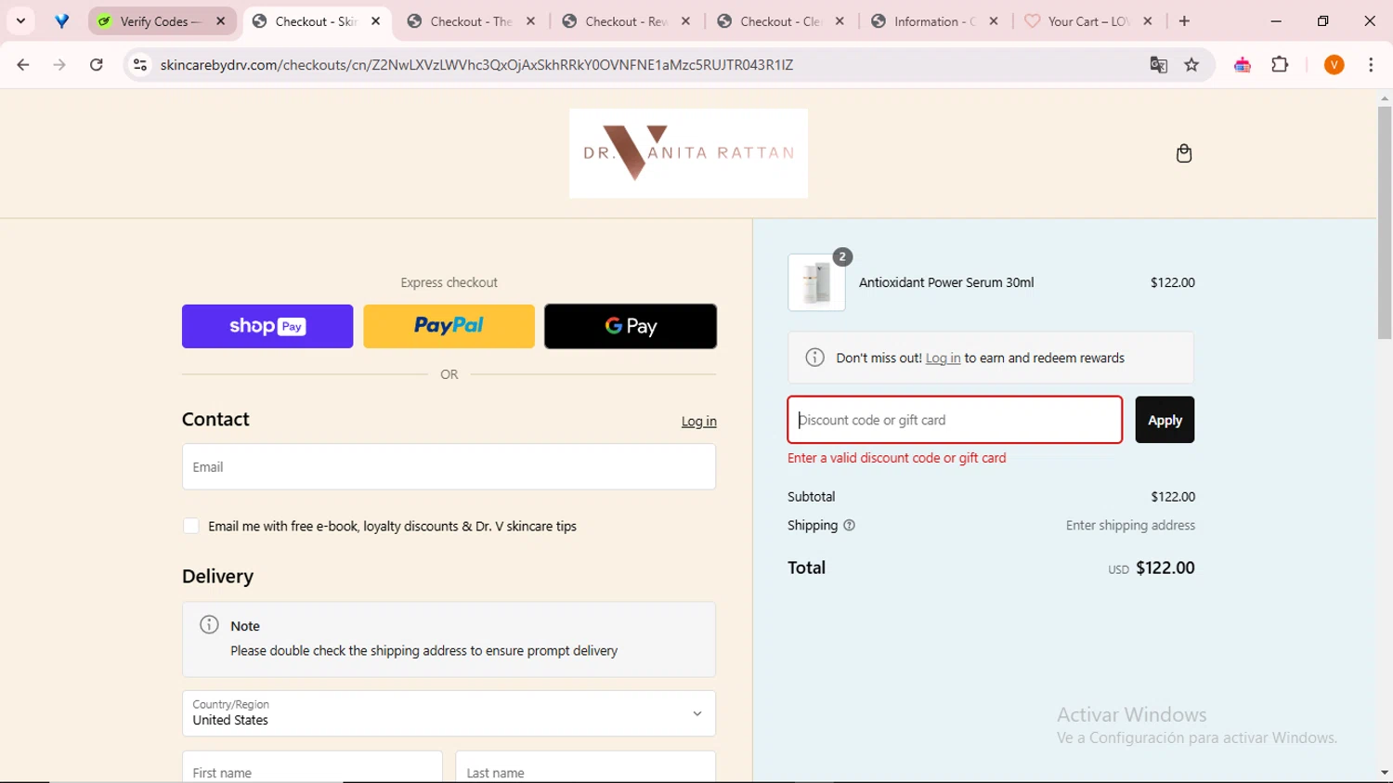Viewport: 1393px width, 783px height.
Task: Open the new tab plus button
Action: (x=1184, y=21)
